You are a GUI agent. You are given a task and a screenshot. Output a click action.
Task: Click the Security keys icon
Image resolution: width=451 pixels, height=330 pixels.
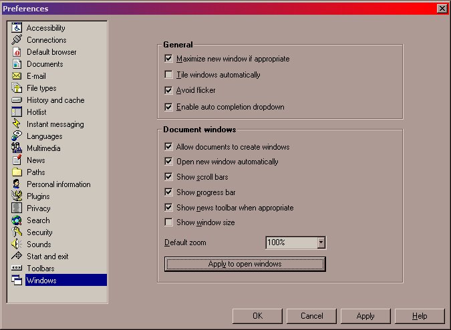[x=17, y=232]
